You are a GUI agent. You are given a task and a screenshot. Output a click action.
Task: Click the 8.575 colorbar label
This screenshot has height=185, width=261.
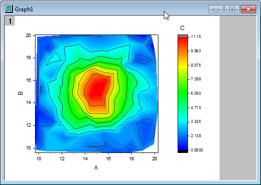[196, 65]
